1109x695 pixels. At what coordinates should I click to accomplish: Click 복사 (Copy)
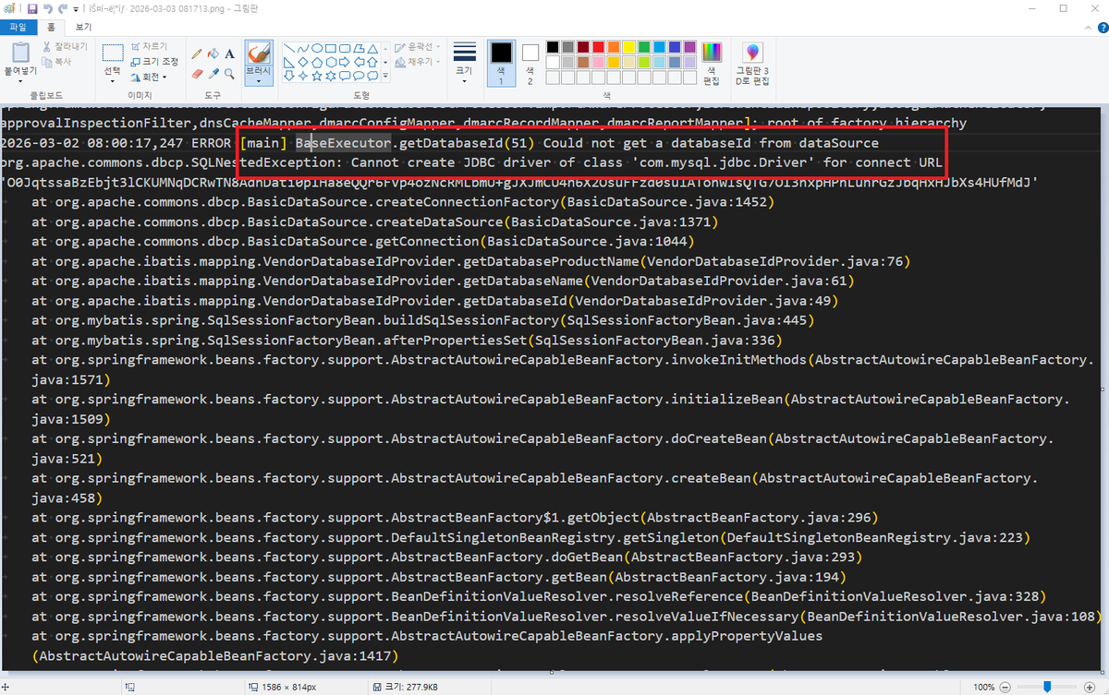pyautogui.click(x=55, y=61)
